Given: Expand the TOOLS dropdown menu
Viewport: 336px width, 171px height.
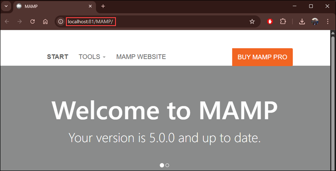Looking at the screenshot, I should [92, 57].
